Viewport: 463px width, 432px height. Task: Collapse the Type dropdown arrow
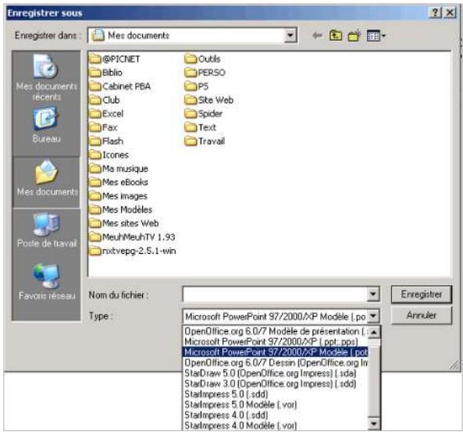tap(373, 316)
